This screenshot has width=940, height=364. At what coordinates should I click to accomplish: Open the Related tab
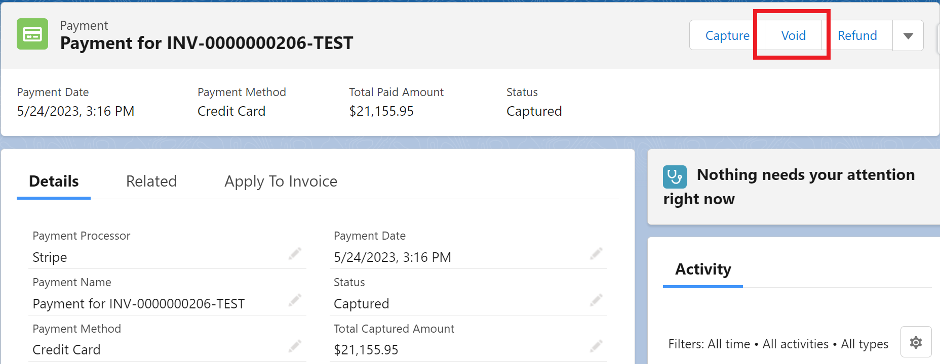151,181
